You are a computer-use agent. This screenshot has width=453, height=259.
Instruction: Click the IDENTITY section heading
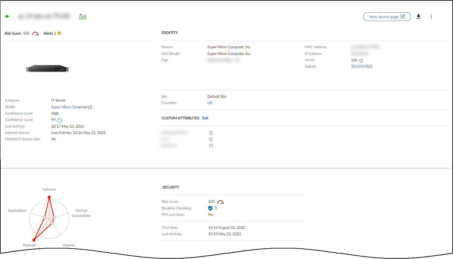170,33
